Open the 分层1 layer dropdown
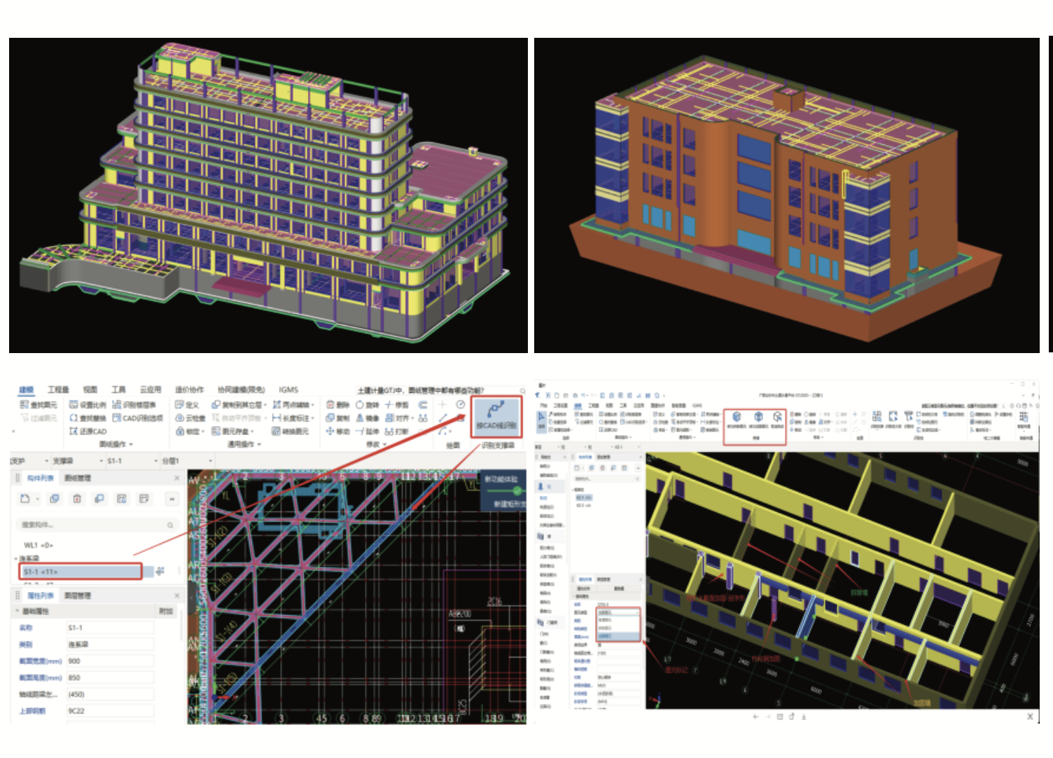Screen dimensions: 1053x758 210,461
